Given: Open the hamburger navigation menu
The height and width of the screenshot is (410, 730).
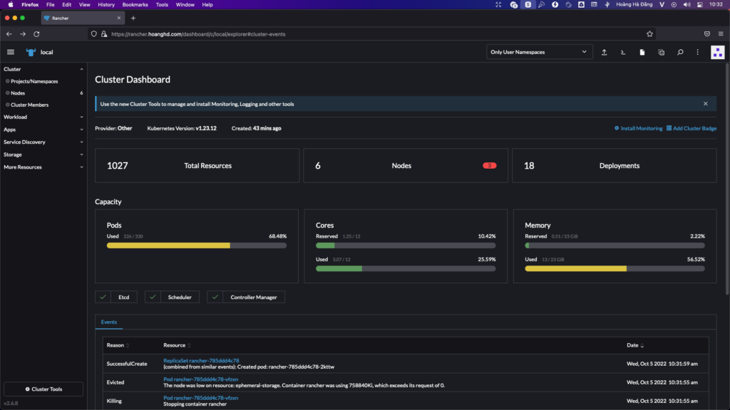Looking at the screenshot, I should point(11,52).
